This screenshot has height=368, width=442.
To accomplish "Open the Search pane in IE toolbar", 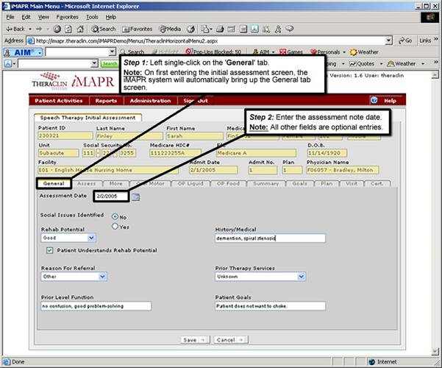I will click(104, 29).
